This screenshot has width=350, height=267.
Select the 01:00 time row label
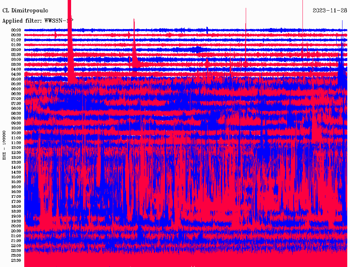point(16,40)
